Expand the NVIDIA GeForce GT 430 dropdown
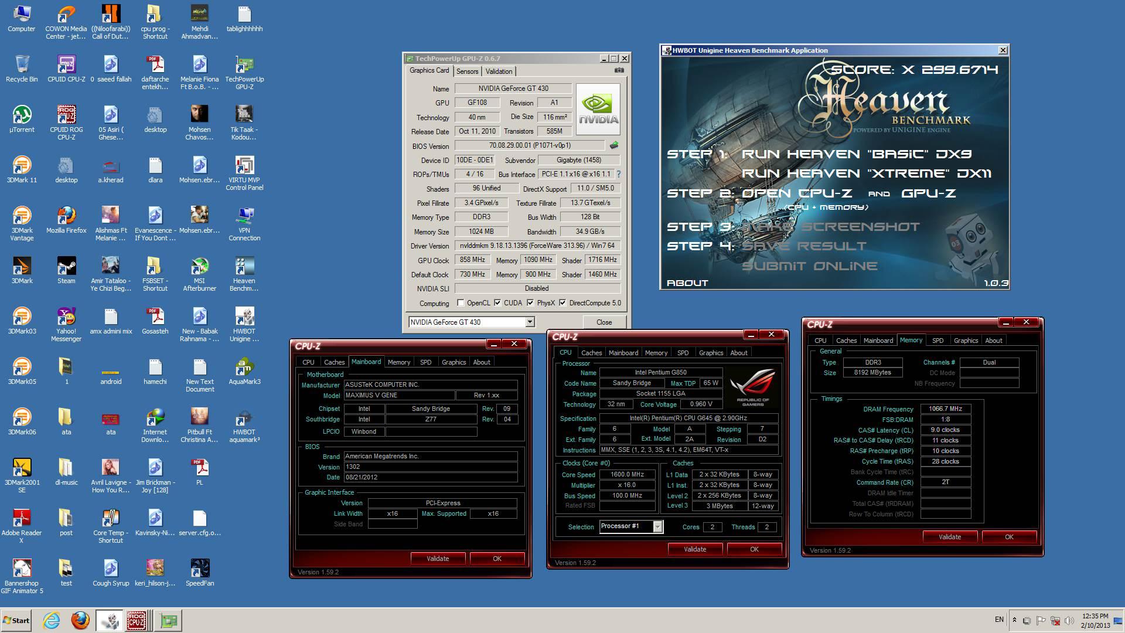Screen dimensions: 1125x633 point(530,322)
